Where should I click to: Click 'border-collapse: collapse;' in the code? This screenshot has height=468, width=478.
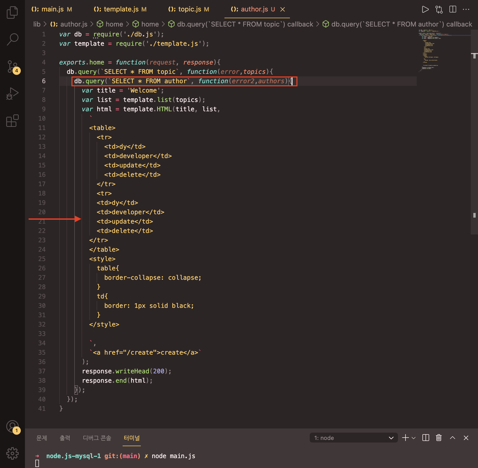(153, 277)
